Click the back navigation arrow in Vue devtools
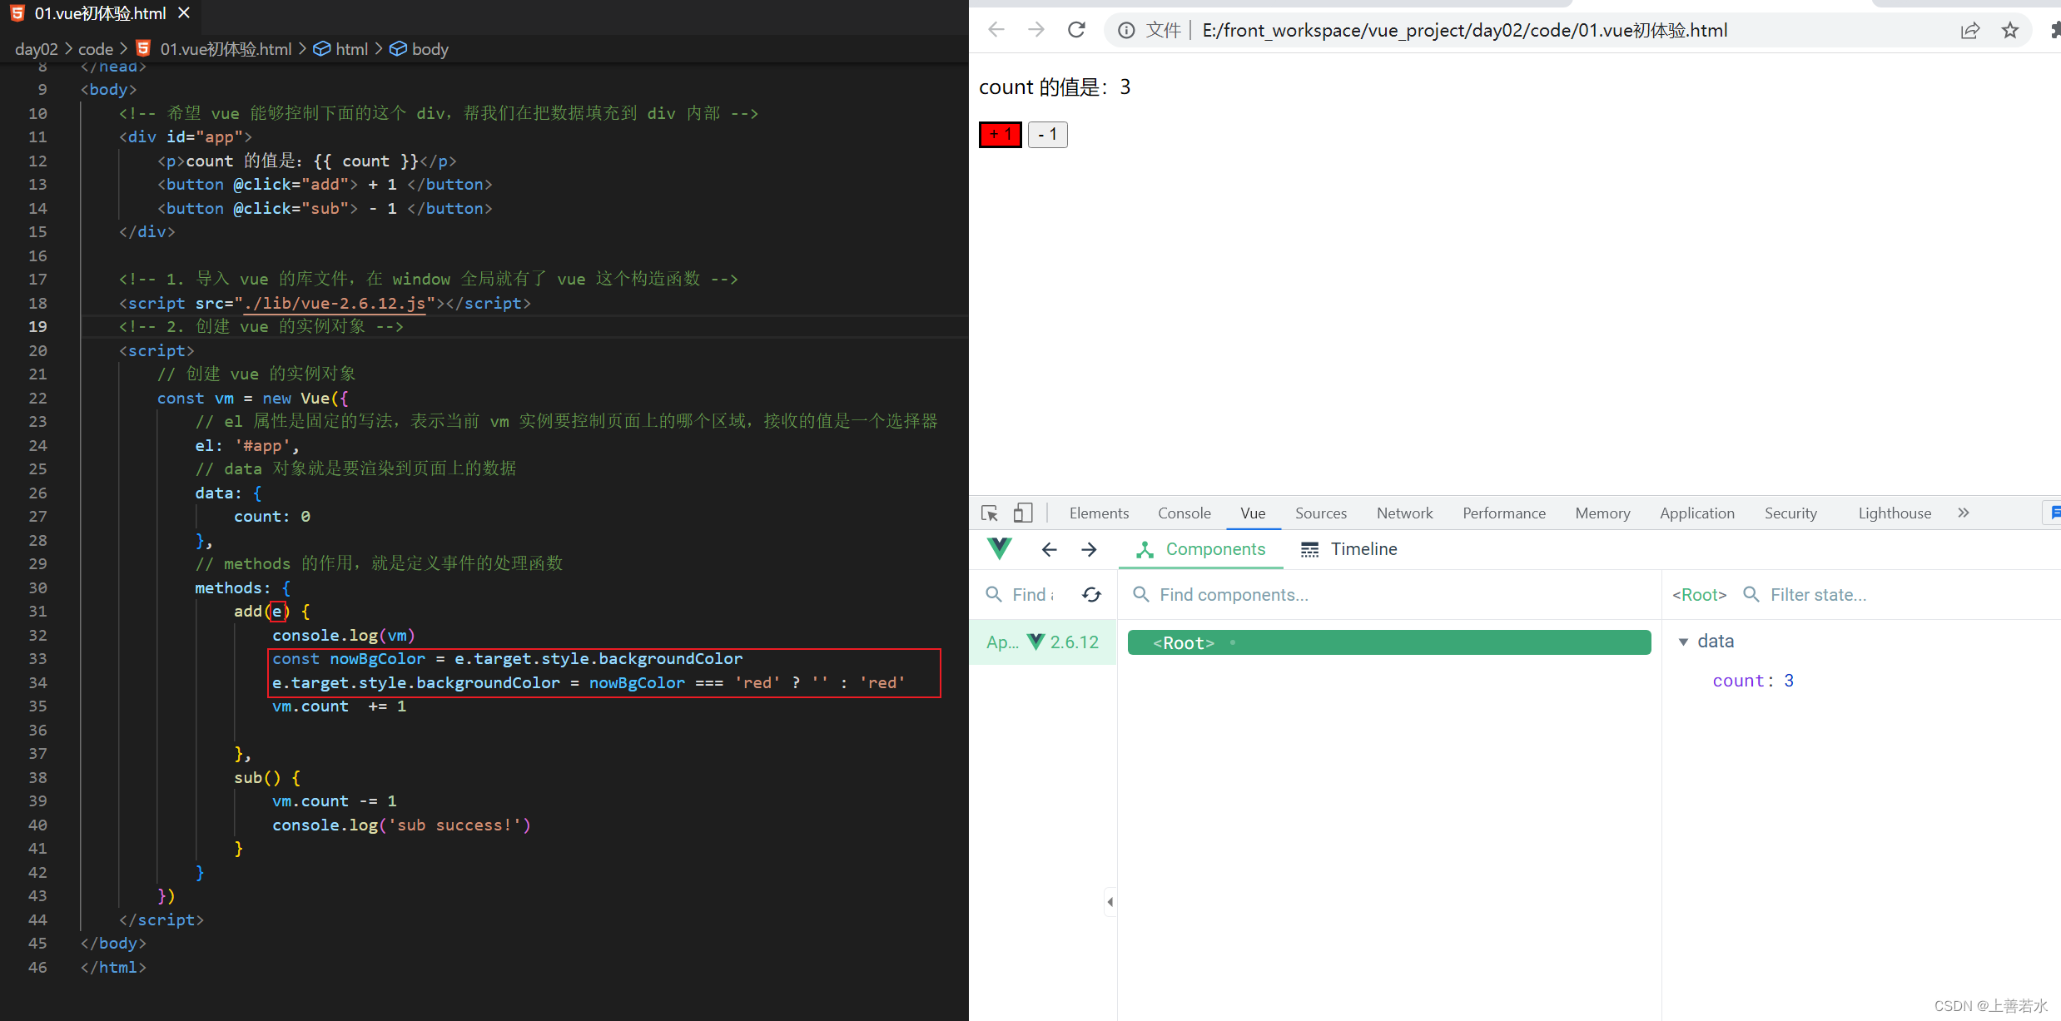This screenshot has width=2061, height=1021. coord(1049,549)
